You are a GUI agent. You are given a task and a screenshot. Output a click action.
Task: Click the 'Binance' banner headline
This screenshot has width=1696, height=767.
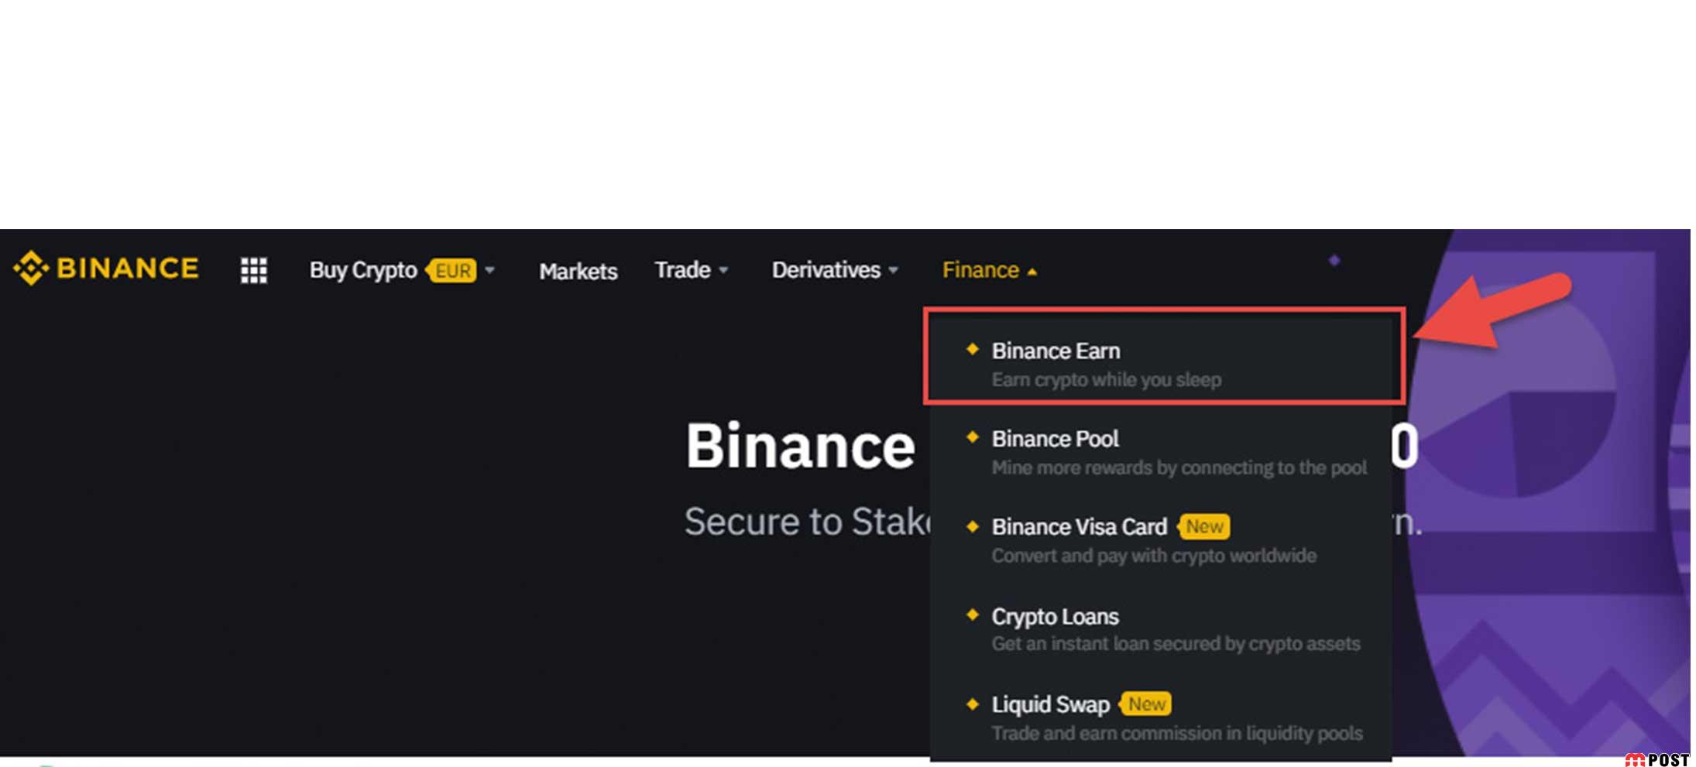(800, 446)
